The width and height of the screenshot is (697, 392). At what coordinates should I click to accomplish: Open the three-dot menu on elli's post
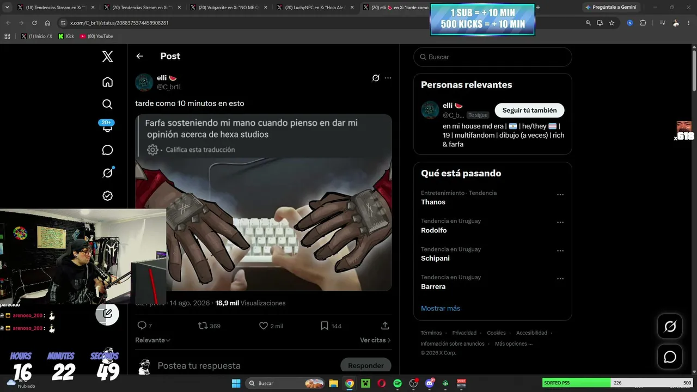pyautogui.click(x=388, y=78)
